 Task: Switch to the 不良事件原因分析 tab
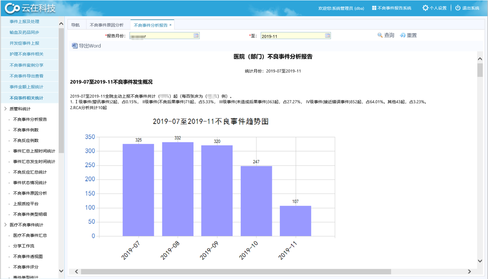[106, 25]
